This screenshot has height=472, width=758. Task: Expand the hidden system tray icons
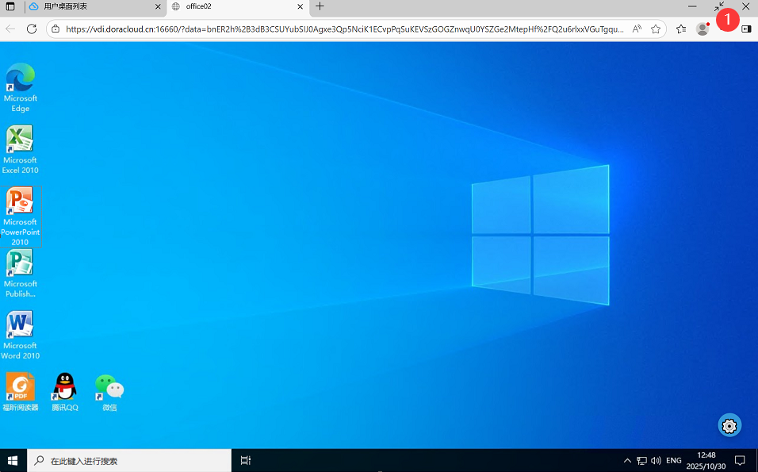tap(627, 460)
